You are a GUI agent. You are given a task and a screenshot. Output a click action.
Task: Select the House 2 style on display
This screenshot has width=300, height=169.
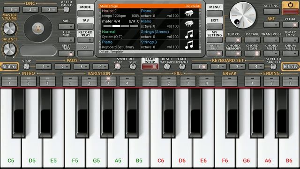(109, 11)
